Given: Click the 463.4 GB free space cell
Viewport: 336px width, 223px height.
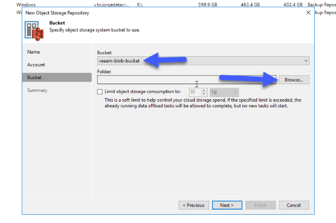Looking at the screenshot, I should coord(250,5).
